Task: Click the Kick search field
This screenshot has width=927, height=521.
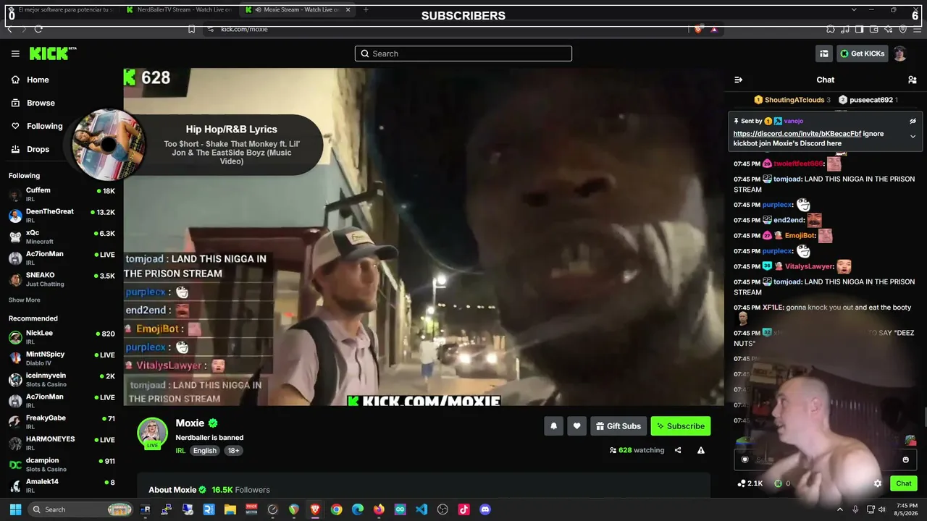Action: [463, 54]
